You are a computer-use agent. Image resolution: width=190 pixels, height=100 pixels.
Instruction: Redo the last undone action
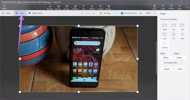click(180, 7)
